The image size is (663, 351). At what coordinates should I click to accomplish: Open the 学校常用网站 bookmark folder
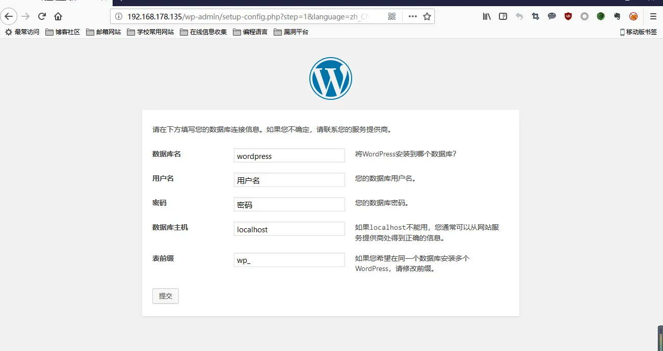pyautogui.click(x=150, y=32)
